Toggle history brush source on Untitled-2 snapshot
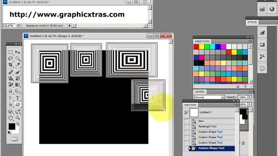Viewport: 278px width, 156px height. [x=186, y=113]
